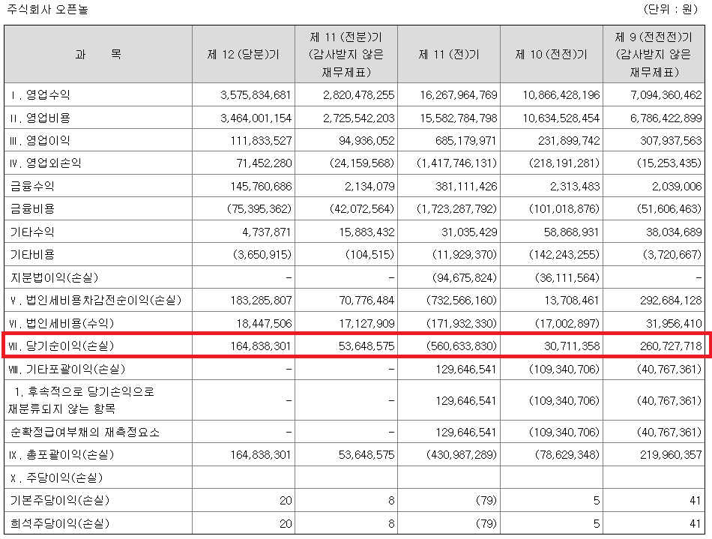
Task: Select the 과 목 column header
Action: [98, 55]
